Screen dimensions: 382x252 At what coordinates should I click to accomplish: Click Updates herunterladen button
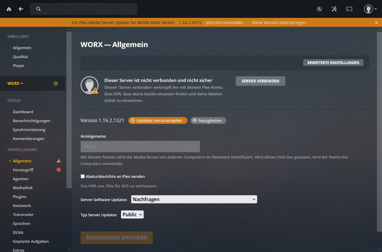tap(158, 120)
